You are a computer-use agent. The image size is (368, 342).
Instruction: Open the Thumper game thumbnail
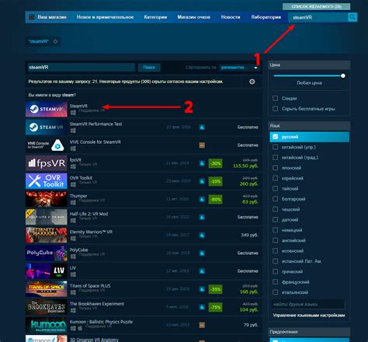click(47, 199)
